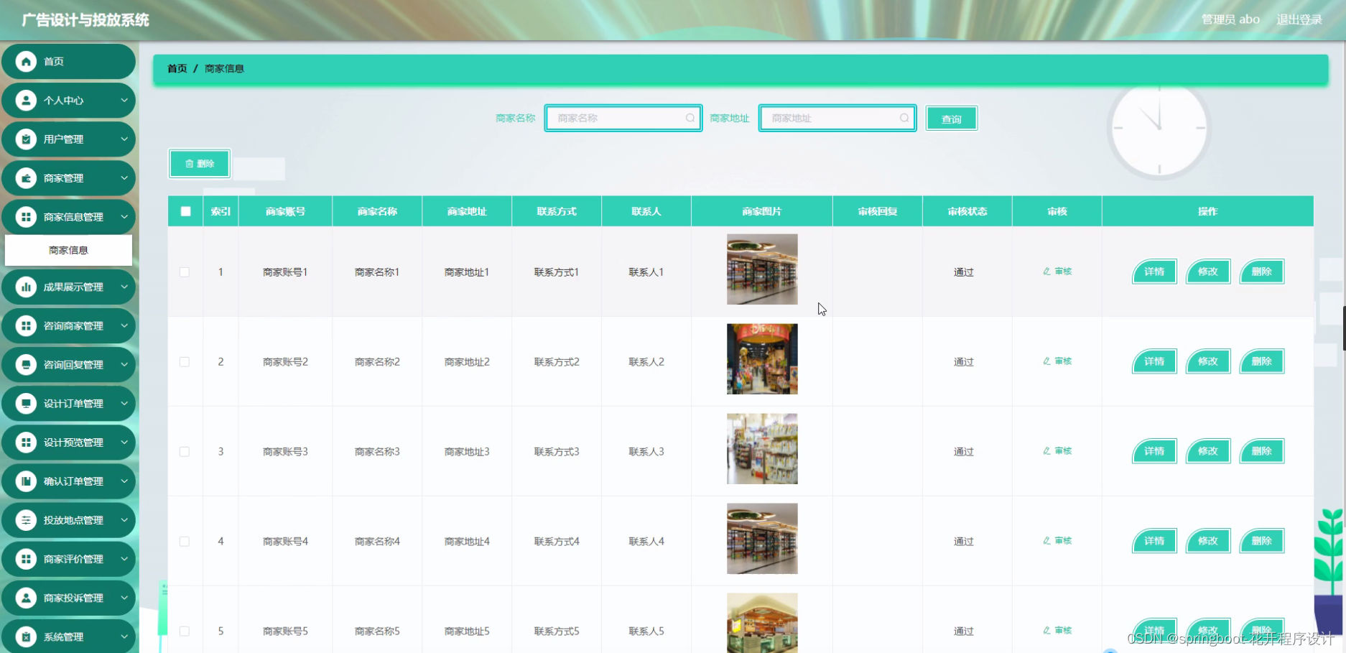Viewport: 1346px width, 653px height.
Task: Click the user icon on 个人中心 item
Action: (27, 100)
